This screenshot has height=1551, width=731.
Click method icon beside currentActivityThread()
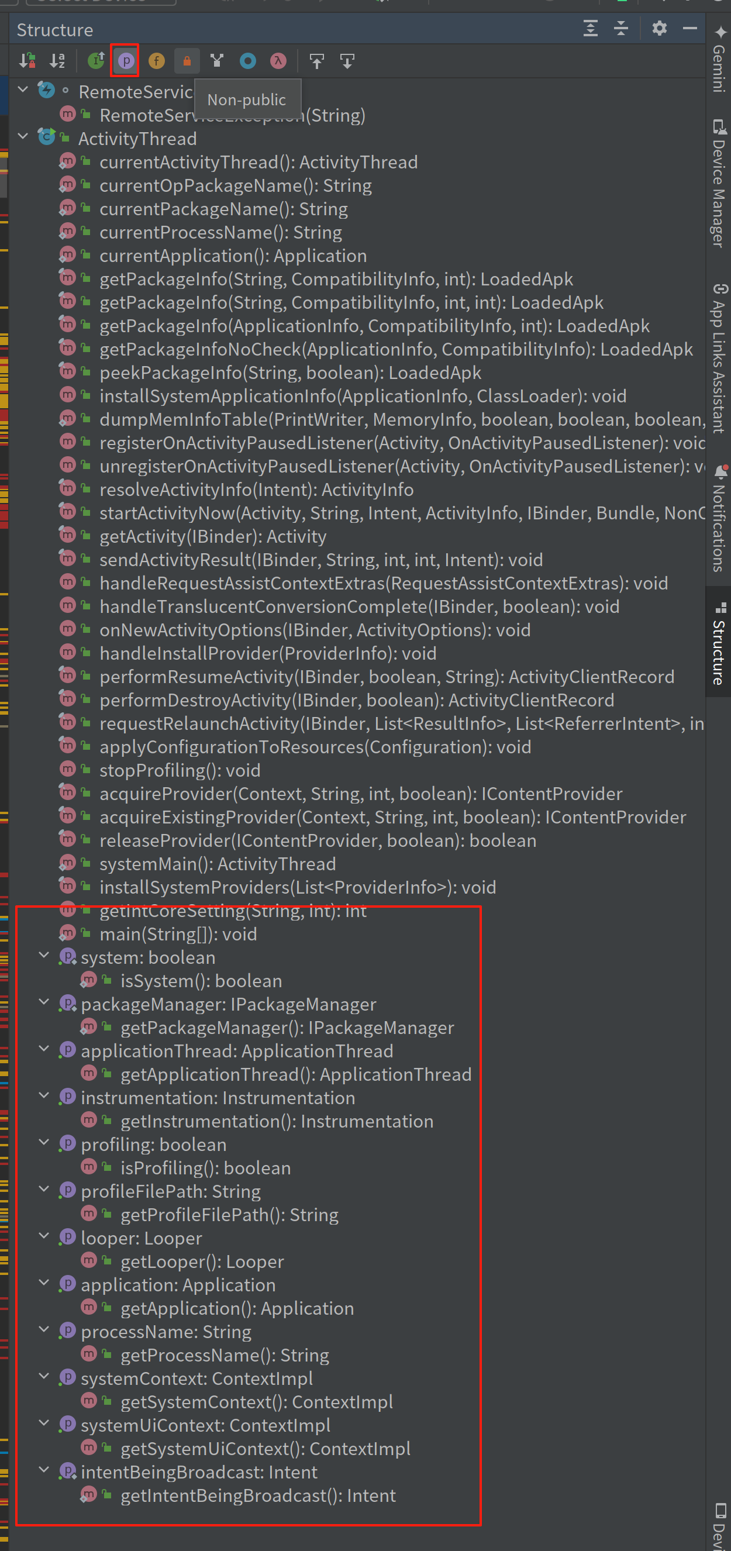tap(67, 161)
